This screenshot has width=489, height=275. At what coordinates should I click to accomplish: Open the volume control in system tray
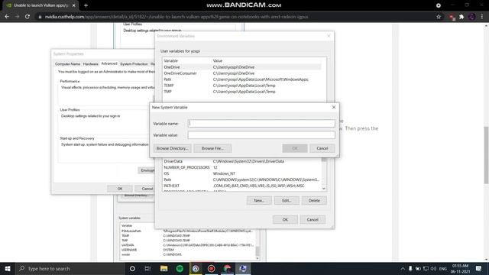(x=433, y=269)
